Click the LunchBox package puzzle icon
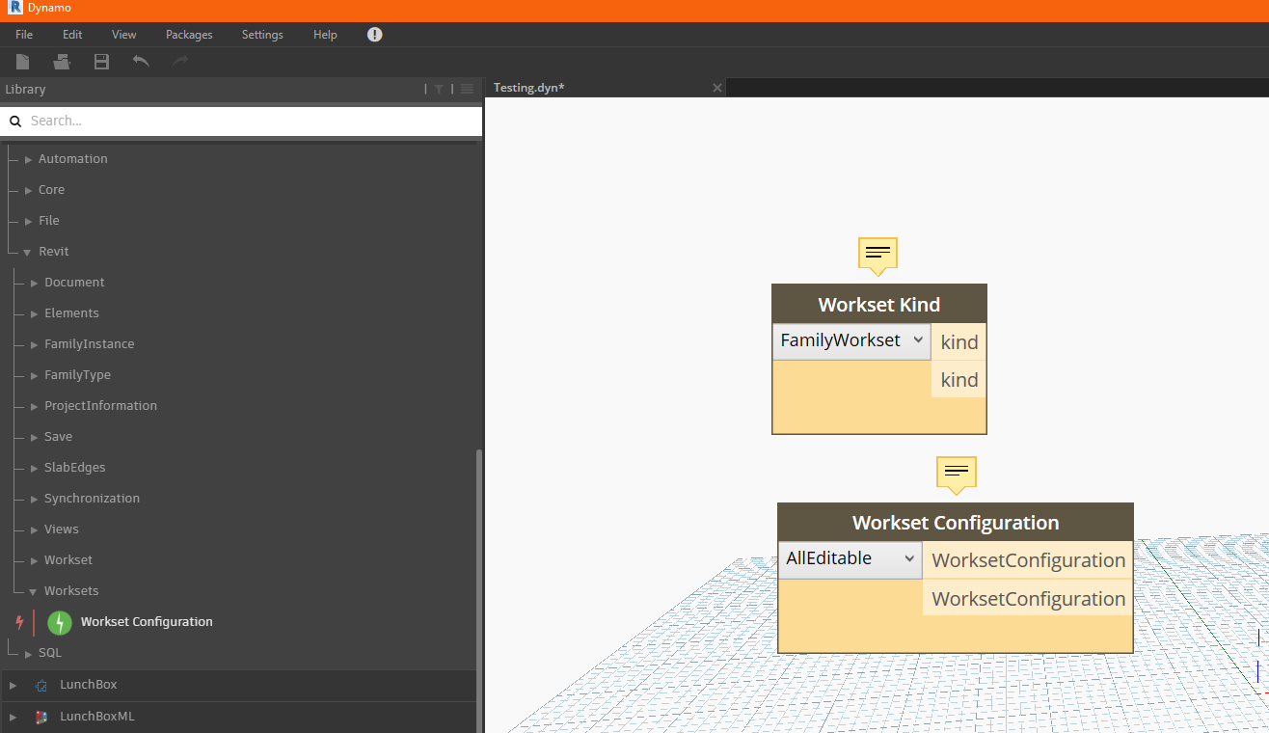1269x733 pixels. click(x=40, y=685)
